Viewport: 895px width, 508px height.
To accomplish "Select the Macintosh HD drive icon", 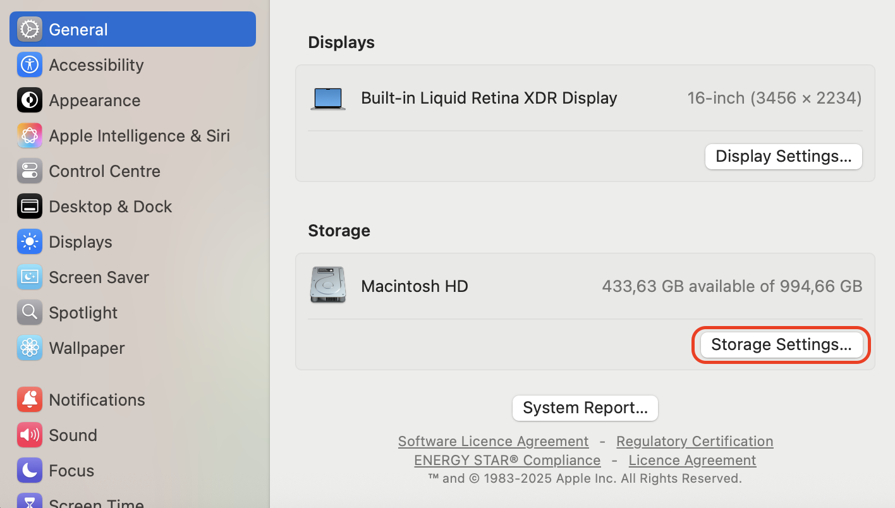I will pyautogui.click(x=328, y=286).
